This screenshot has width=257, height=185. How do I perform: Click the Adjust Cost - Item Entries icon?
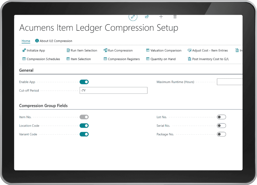point(189,50)
